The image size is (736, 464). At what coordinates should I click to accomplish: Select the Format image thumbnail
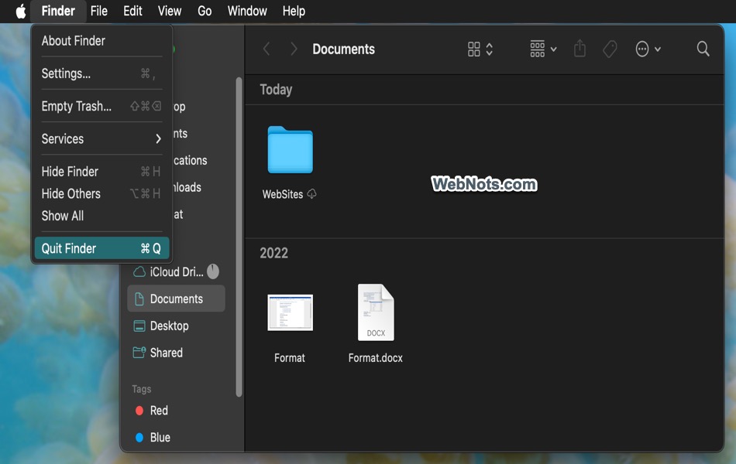(x=290, y=312)
